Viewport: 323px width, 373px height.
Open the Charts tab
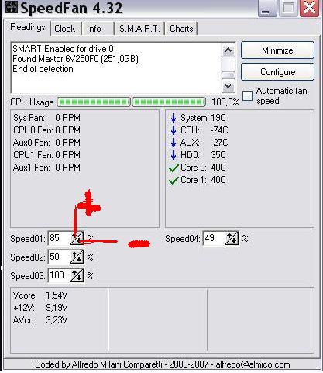(181, 29)
